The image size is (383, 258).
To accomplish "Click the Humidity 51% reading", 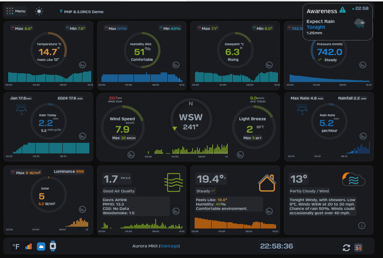I will click(x=142, y=51).
